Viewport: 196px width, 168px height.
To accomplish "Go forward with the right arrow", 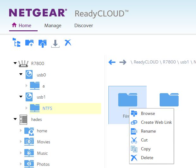I will click(123, 62).
